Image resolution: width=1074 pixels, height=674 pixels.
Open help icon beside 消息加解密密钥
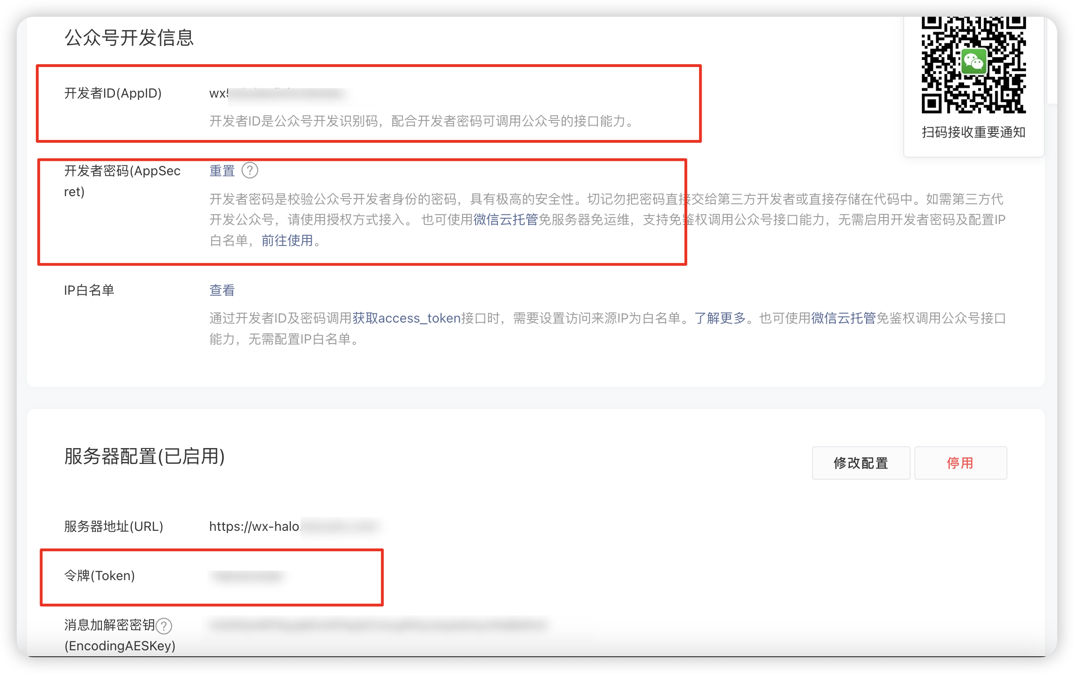coord(164,626)
